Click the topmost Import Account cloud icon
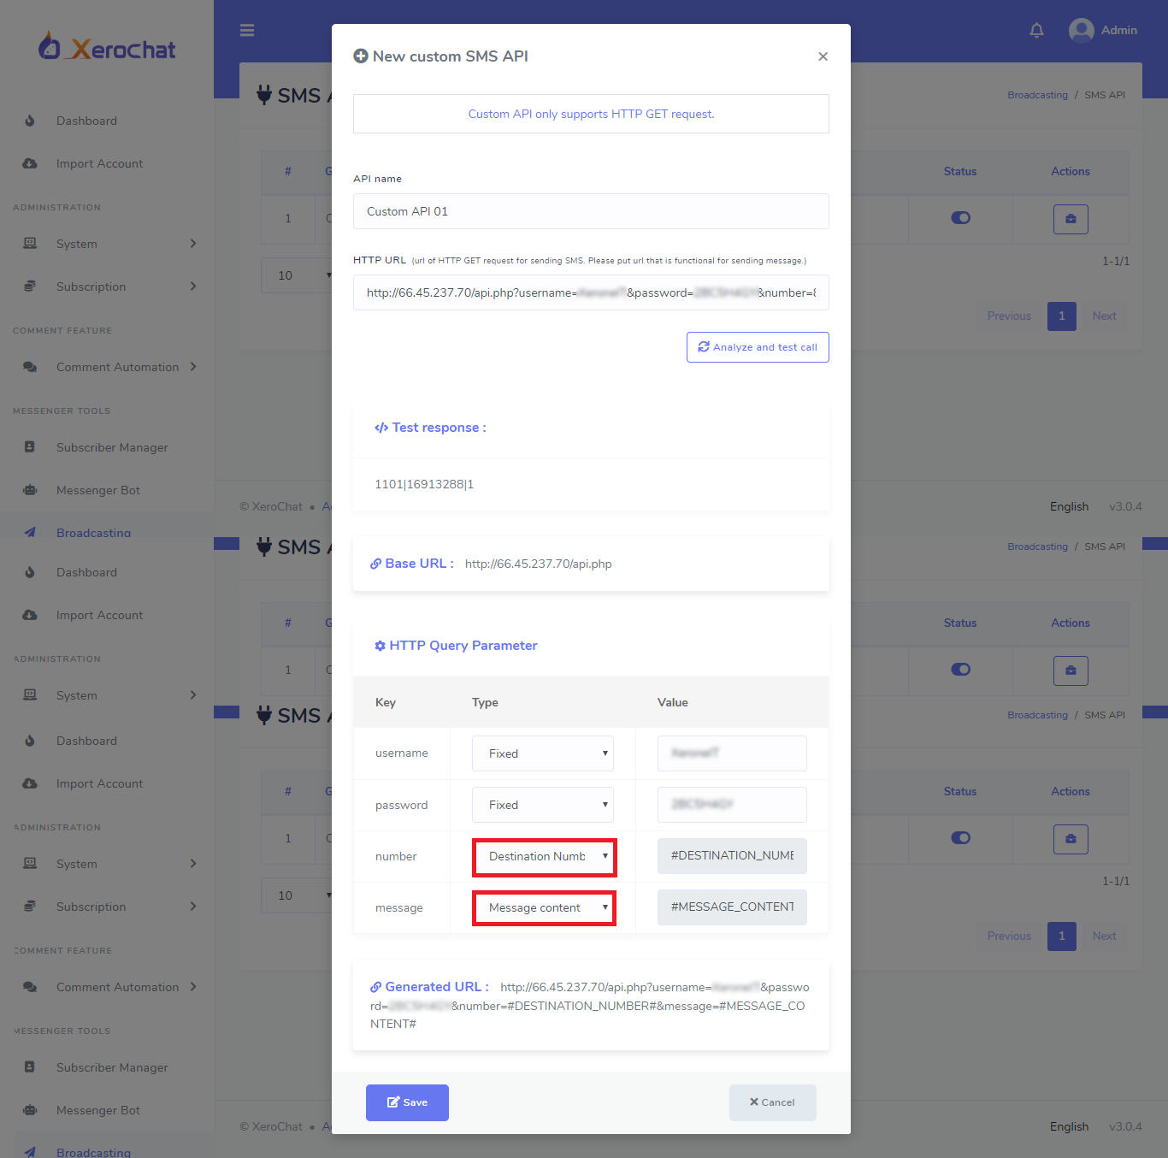This screenshot has width=1168, height=1158. 30,163
